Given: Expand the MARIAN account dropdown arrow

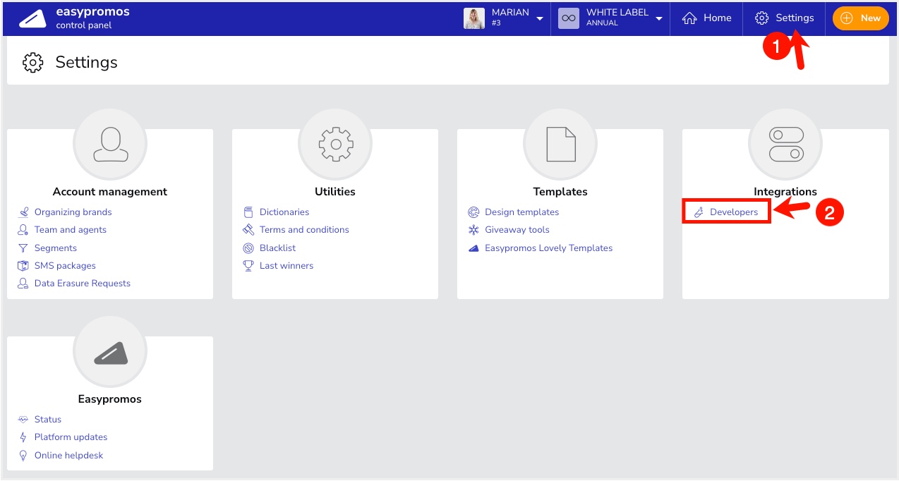Looking at the screenshot, I should coord(540,18).
